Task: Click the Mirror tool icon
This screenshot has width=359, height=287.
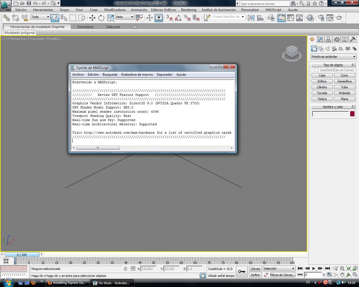Action: [x=251, y=18]
